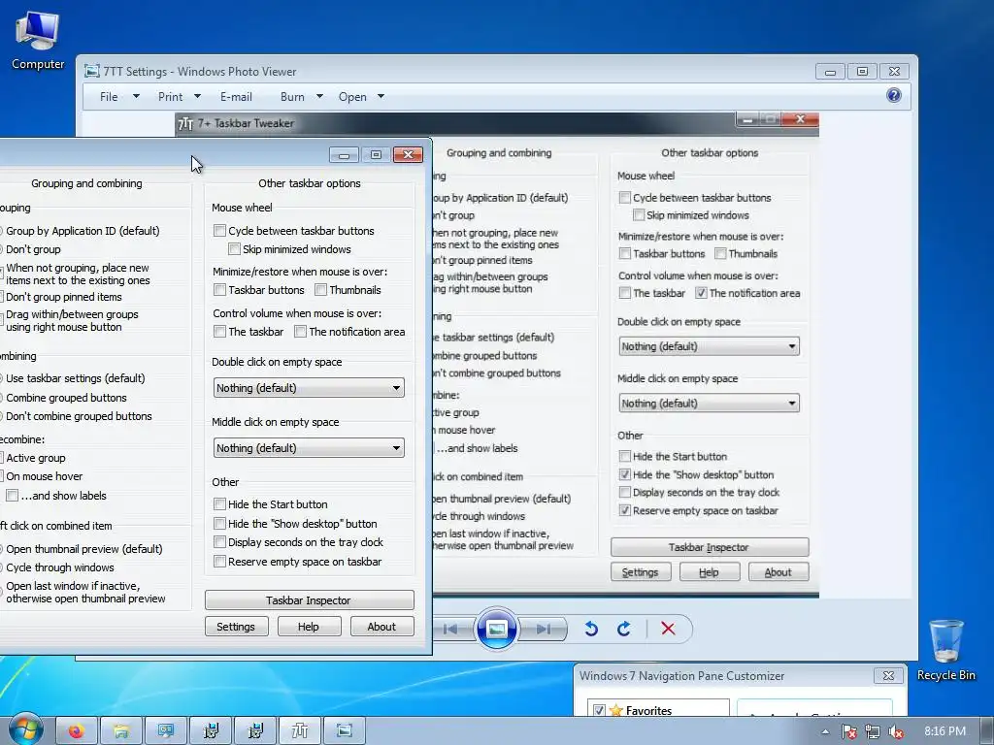The height and width of the screenshot is (745, 994).
Task: Check Active group under decombine
Action: coord(36,458)
